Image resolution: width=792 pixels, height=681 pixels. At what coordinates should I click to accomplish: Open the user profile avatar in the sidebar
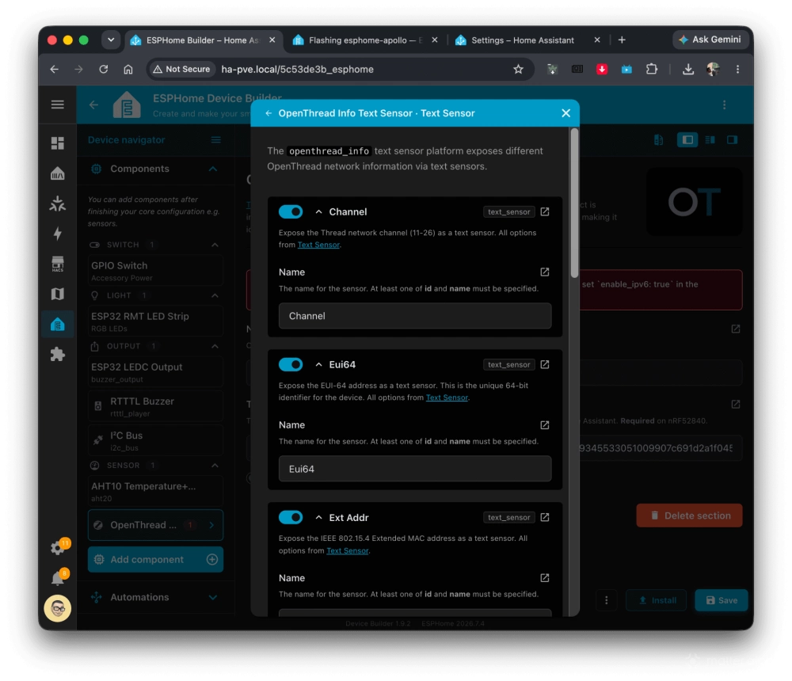point(58,608)
